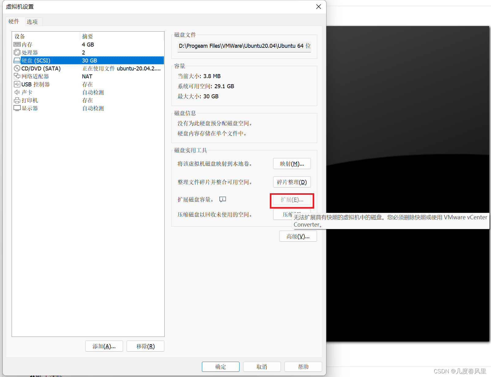Click the 映射(M)... button

pos(292,164)
